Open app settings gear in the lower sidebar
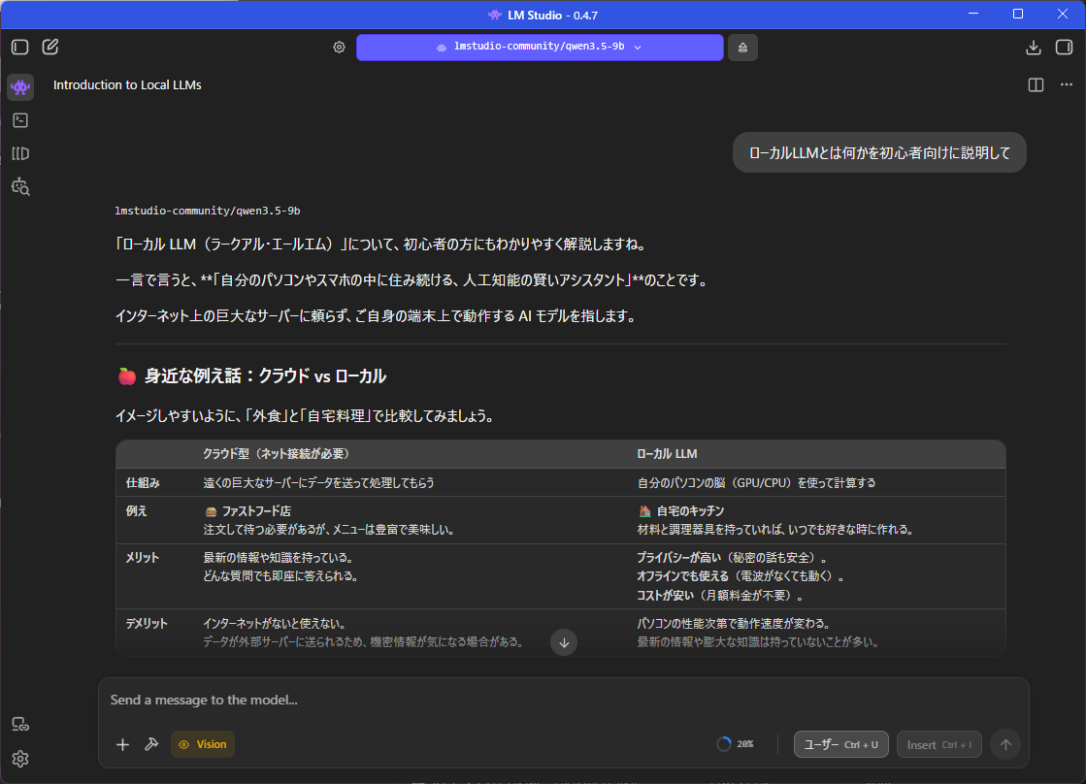 click(20, 759)
